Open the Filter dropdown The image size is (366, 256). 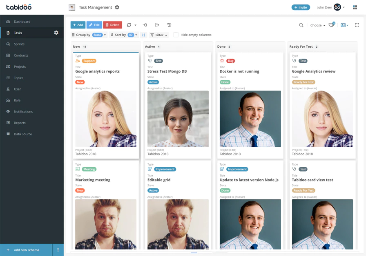[159, 35]
